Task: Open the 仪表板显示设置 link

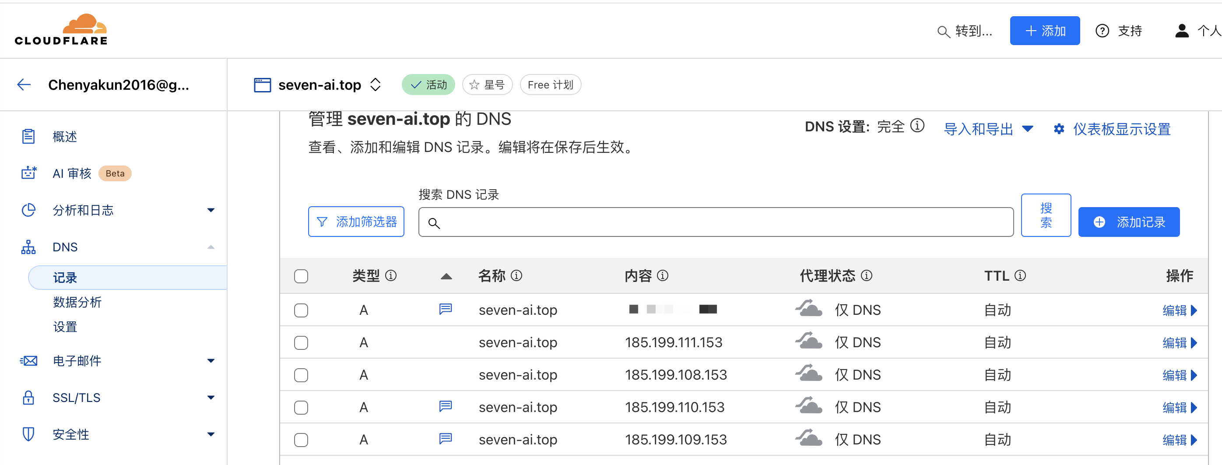Action: pos(1121,129)
